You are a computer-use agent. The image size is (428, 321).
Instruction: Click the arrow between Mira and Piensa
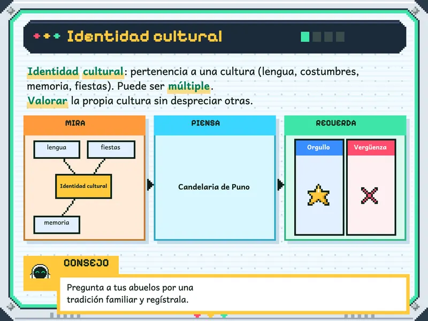point(150,185)
